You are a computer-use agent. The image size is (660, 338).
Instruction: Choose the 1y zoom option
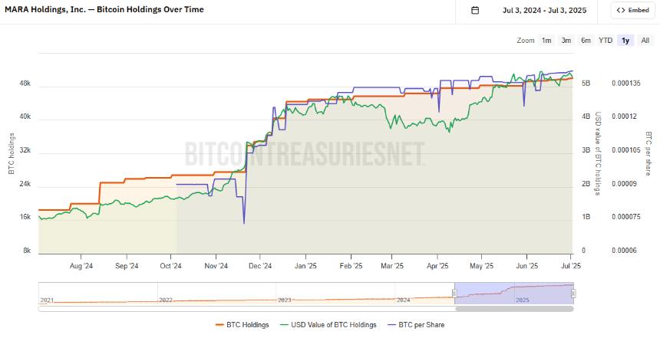tap(625, 41)
